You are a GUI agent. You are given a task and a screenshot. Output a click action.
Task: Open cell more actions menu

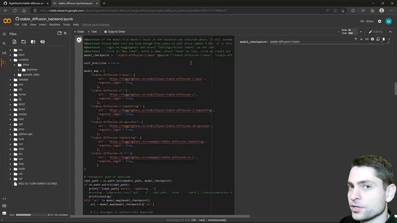pos(389,39)
